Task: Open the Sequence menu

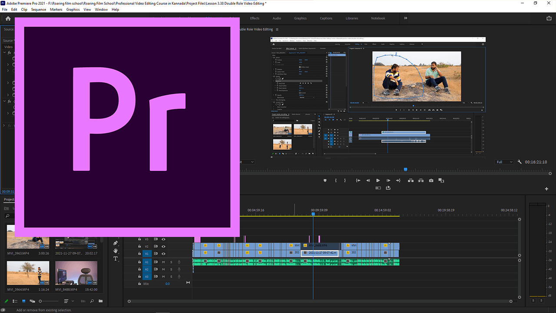Action: click(38, 9)
